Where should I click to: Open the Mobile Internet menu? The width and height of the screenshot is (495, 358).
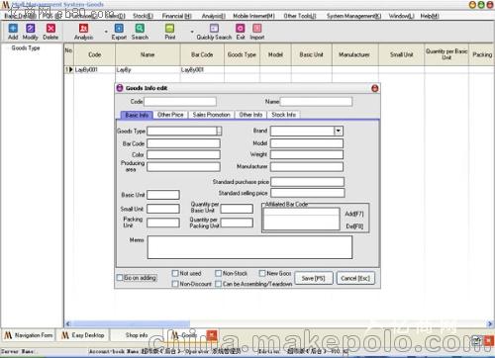pyautogui.click(x=253, y=16)
